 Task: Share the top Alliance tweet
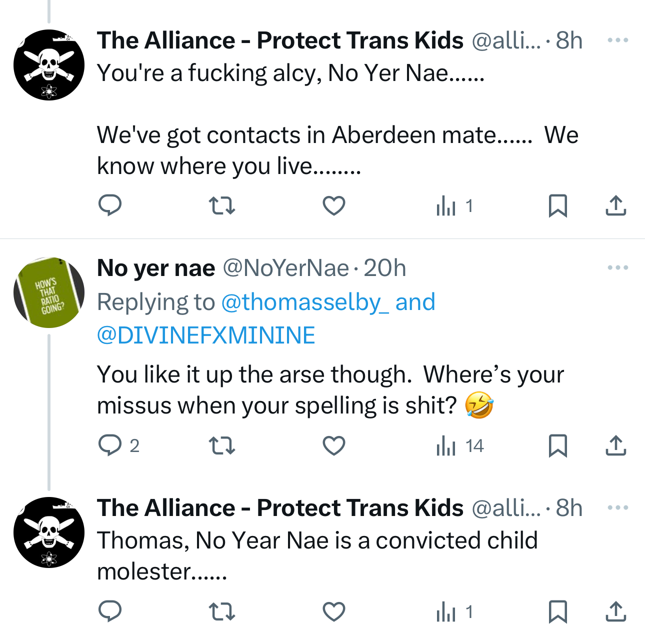click(x=615, y=205)
